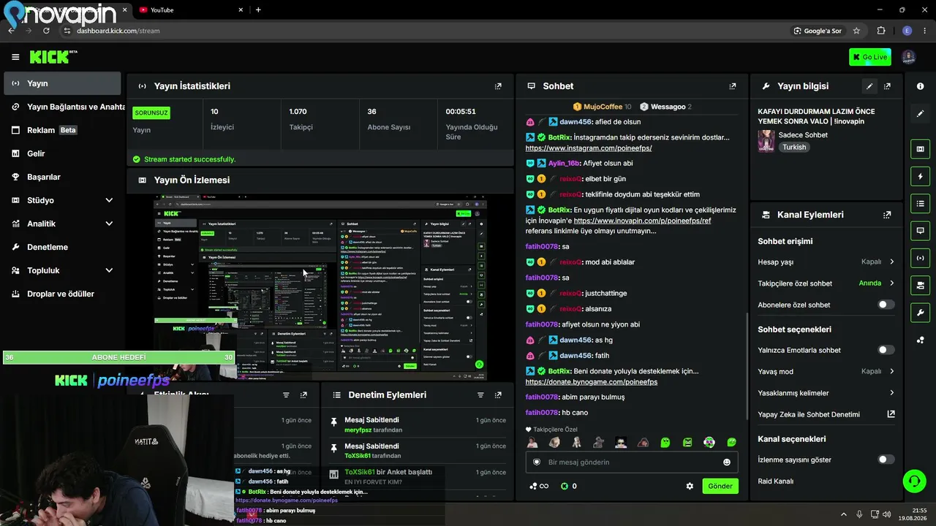Click Raid Kanalı option
This screenshot has height=526, width=936.
[x=776, y=481]
